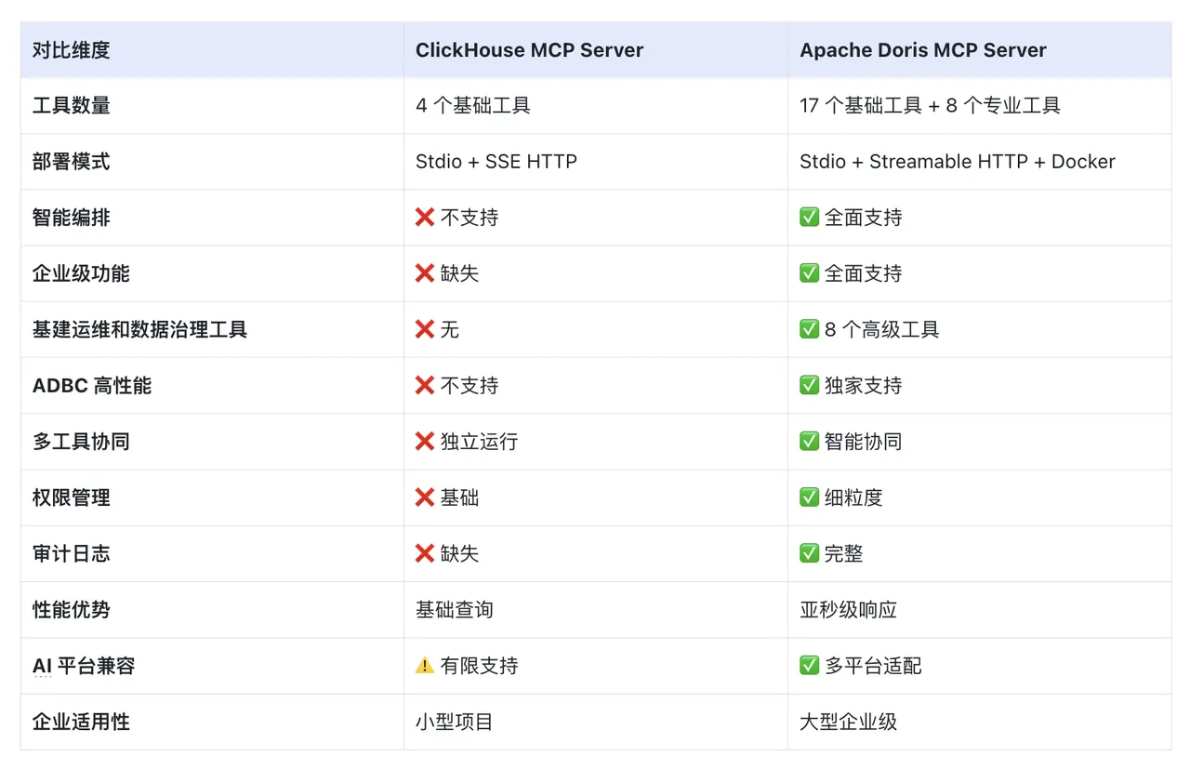Click the green check beside 多平台适配

(810, 666)
